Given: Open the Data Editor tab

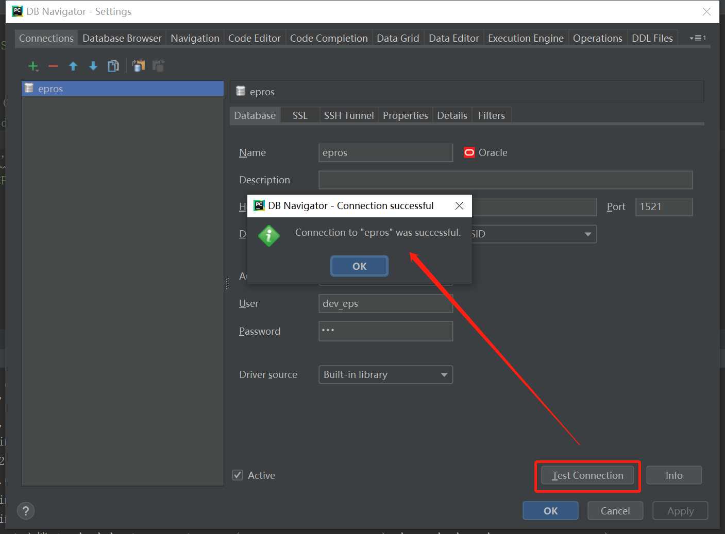Looking at the screenshot, I should [x=454, y=38].
